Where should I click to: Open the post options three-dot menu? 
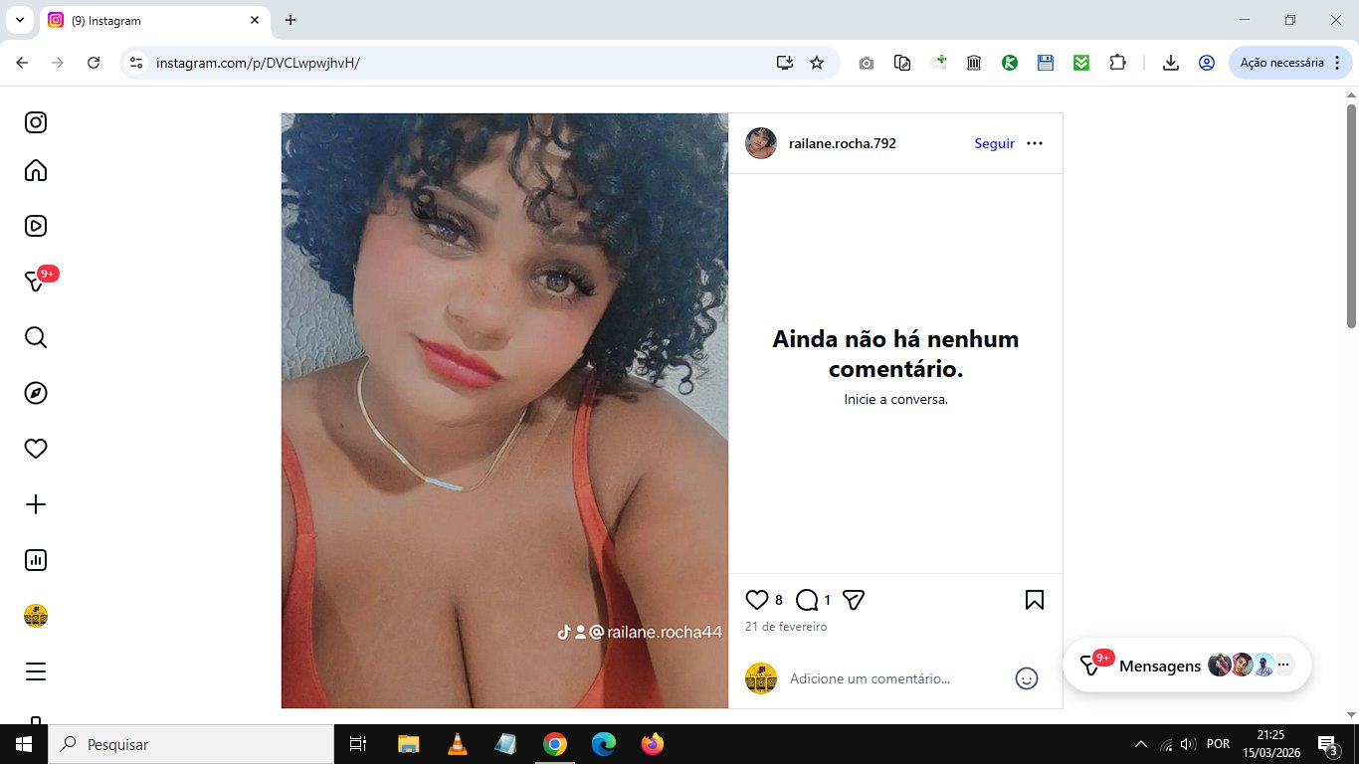pos(1035,143)
